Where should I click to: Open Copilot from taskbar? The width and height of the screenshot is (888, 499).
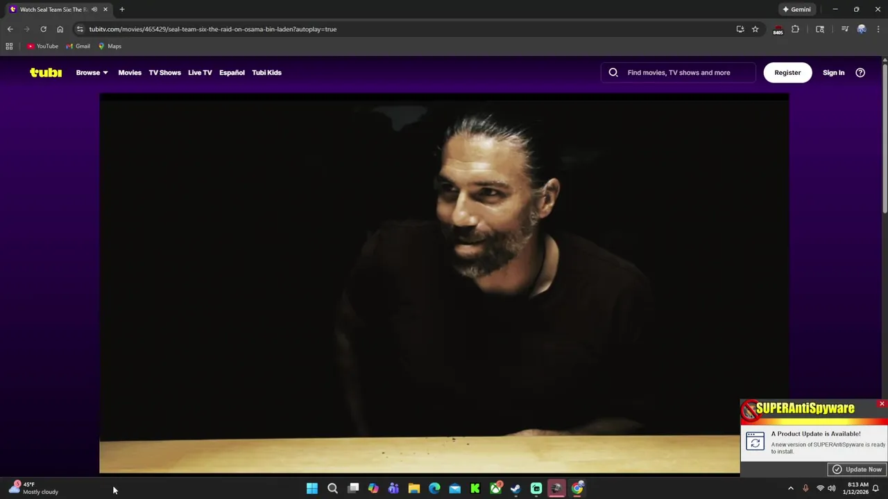(373, 489)
